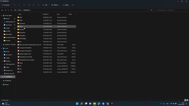This screenshot has height=106, width=189.
Task: Open address bar history dropdown arrow
Action: (x=148, y=10)
